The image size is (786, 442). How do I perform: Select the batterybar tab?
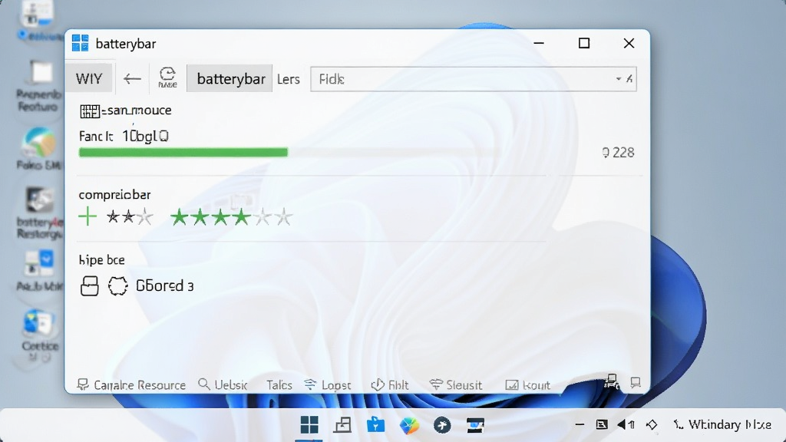tap(230, 79)
